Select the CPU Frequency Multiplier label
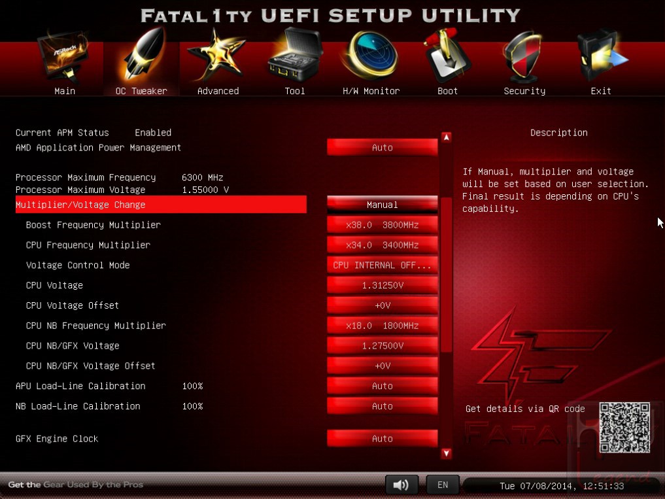The height and width of the screenshot is (499, 665). (x=88, y=245)
